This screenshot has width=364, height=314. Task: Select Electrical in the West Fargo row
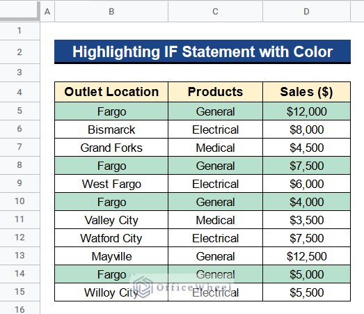click(216, 184)
